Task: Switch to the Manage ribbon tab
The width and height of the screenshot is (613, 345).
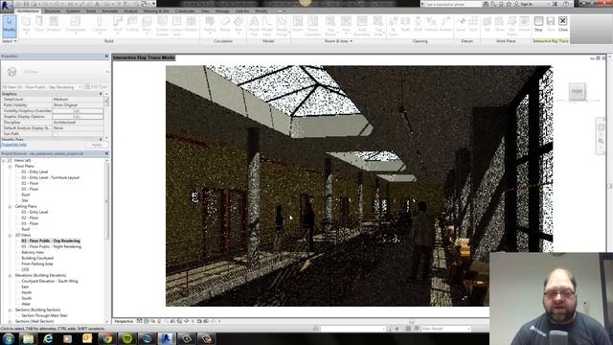Action: [x=222, y=11]
